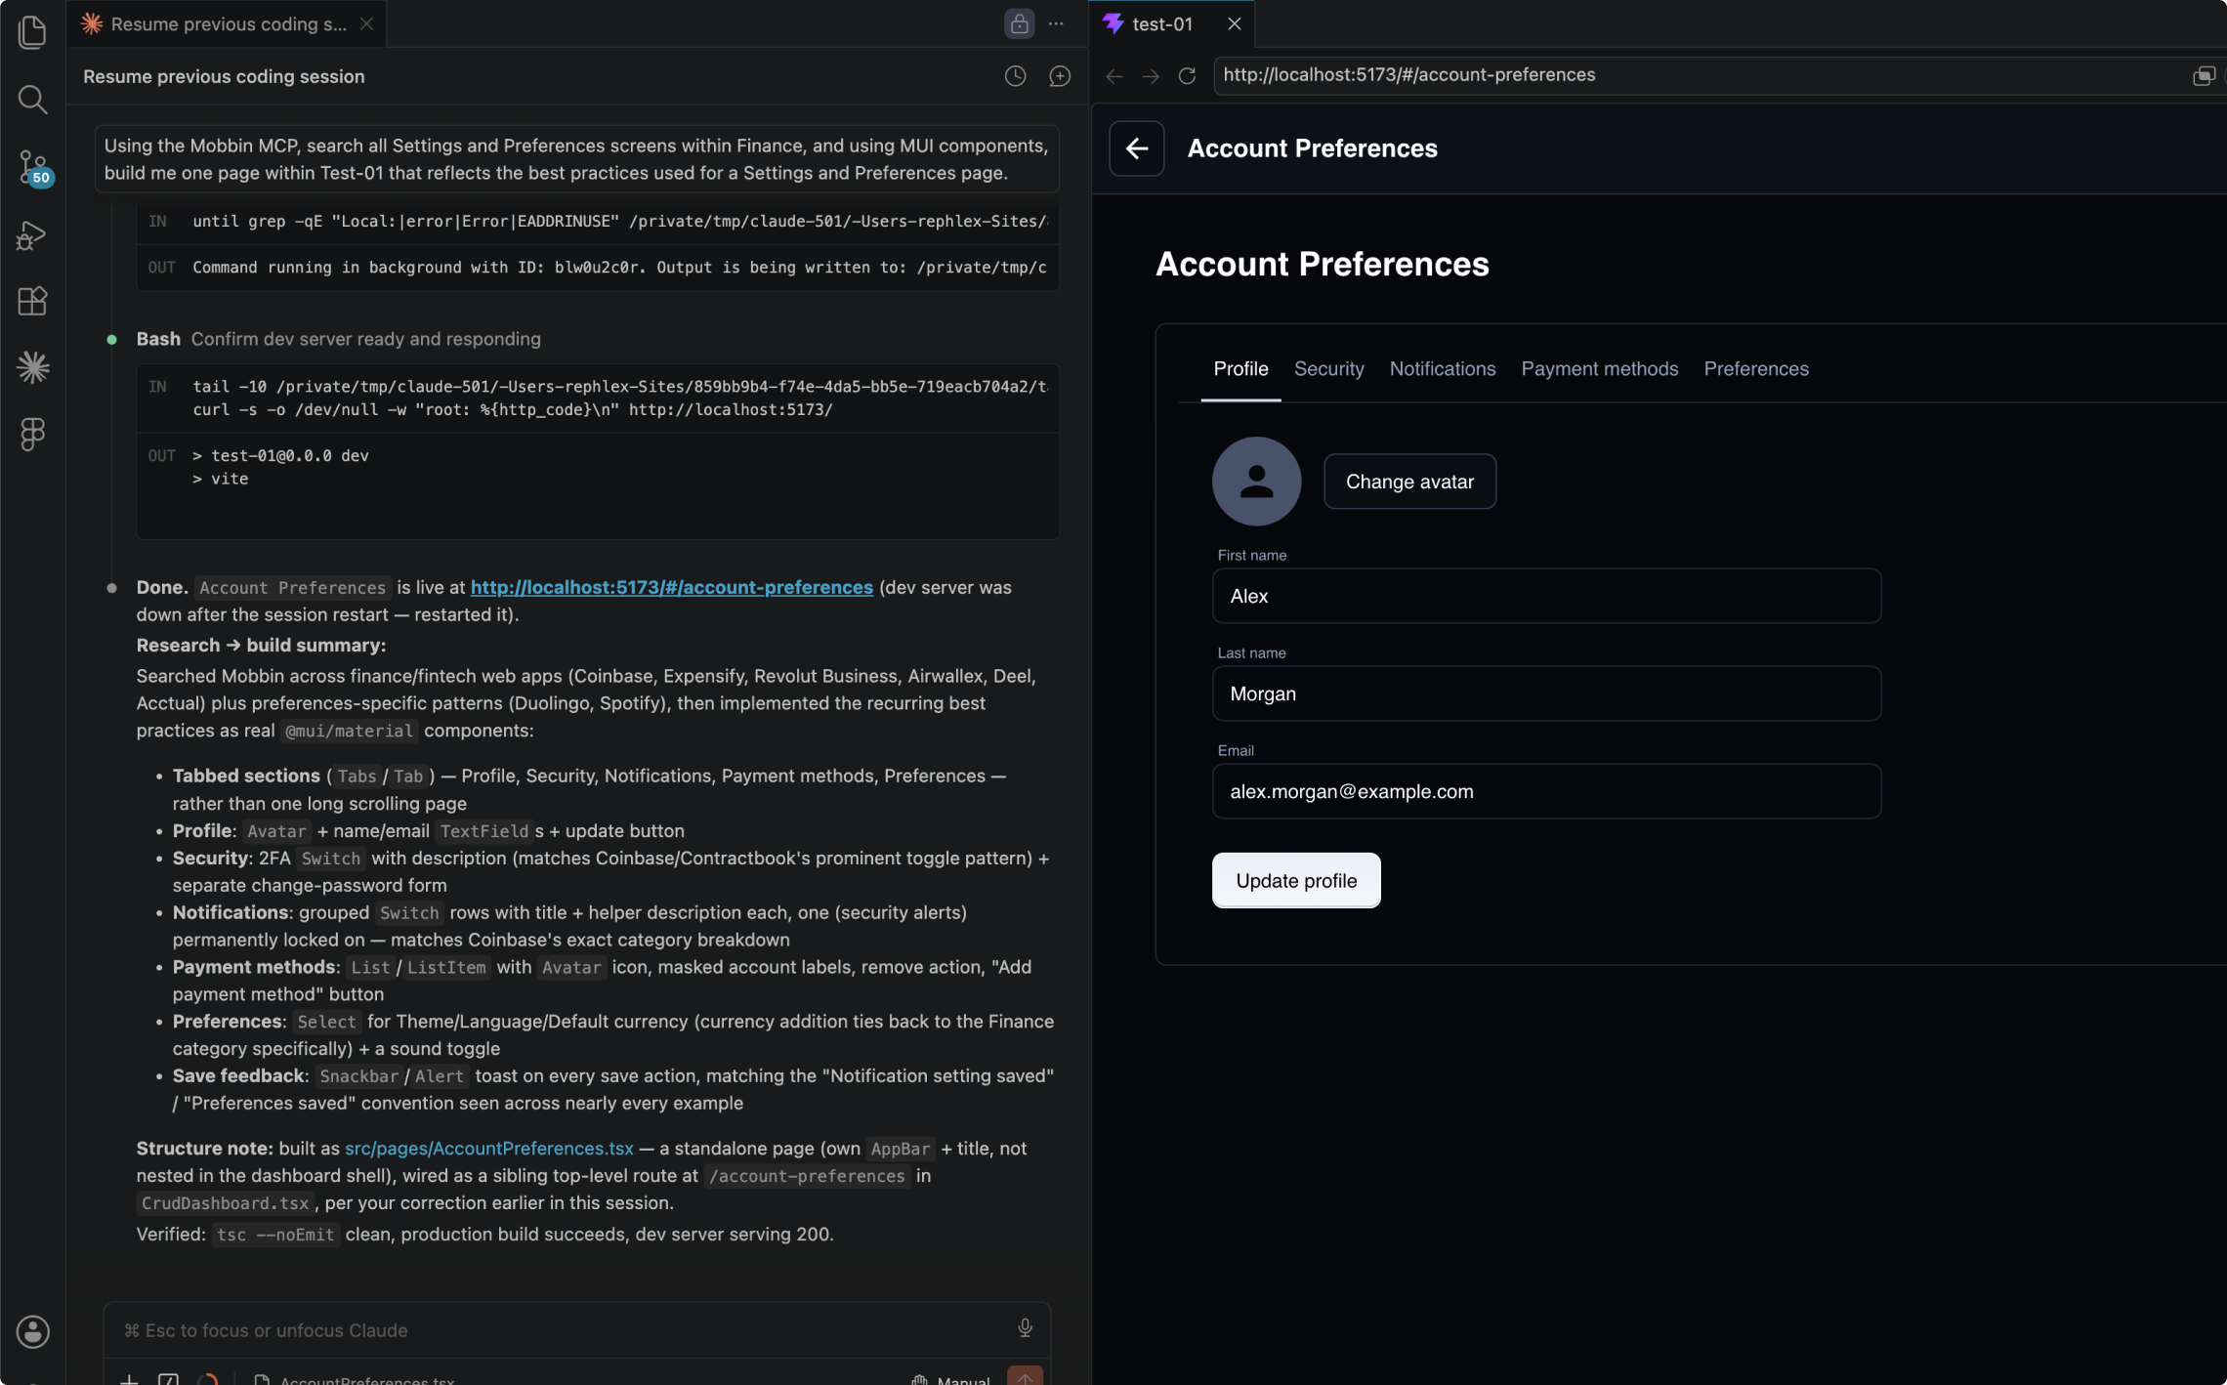Click the 'tsc --noEmit' code snippet
The height and width of the screenshot is (1385, 2227).
[x=275, y=1235]
